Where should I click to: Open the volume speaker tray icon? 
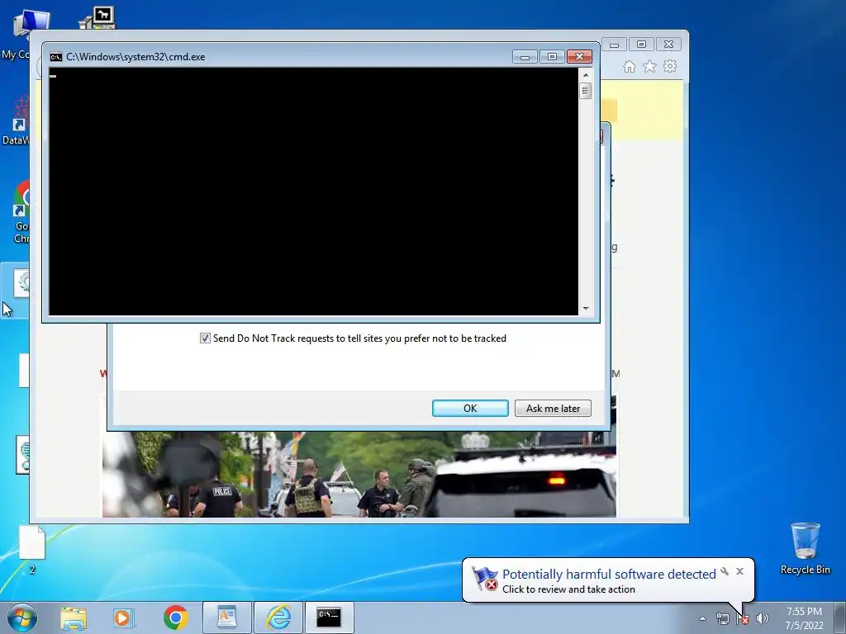point(763,618)
